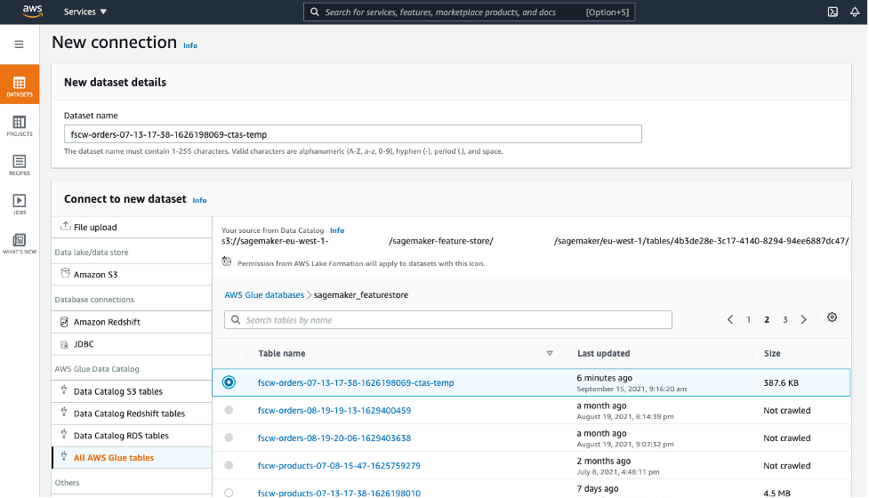Go to page 2 of tables

(x=767, y=319)
